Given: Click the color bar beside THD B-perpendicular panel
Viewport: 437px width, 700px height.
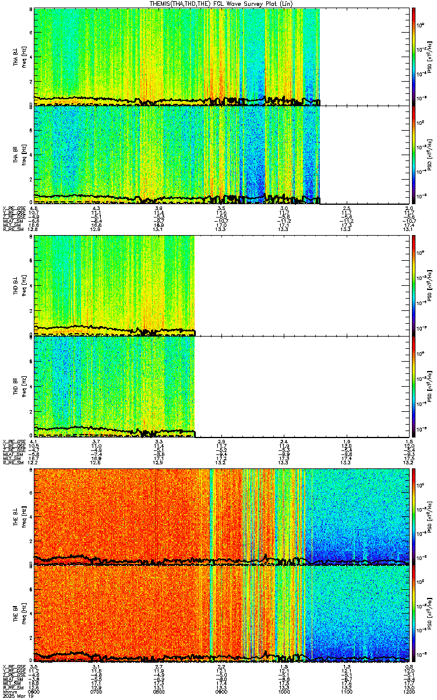Looking at the screenshot, I should point(414,285).
